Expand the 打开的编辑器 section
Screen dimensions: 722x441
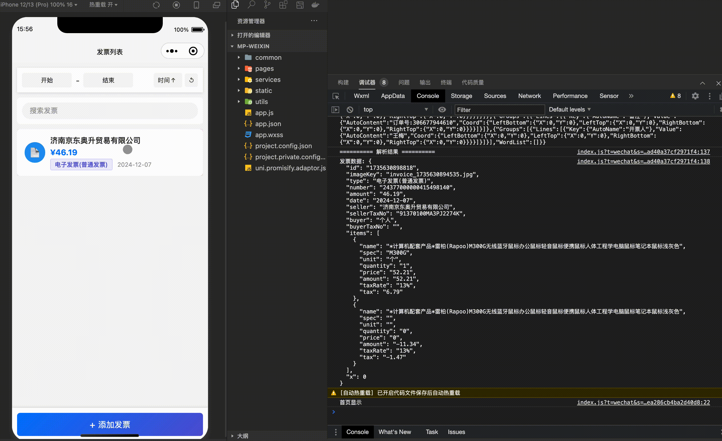pyautogui.click(x=277, y=35)
